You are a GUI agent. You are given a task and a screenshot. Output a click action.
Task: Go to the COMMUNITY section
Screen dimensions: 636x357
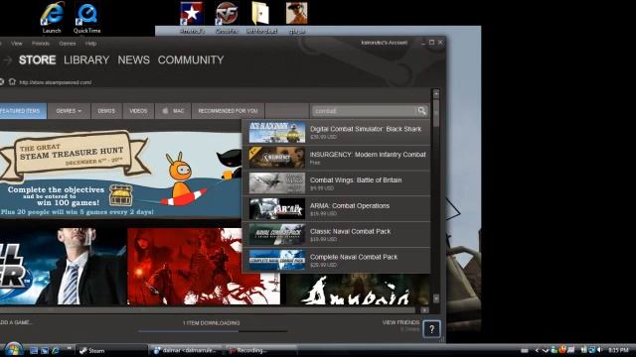pyautogui.click(x=191, y=59)
